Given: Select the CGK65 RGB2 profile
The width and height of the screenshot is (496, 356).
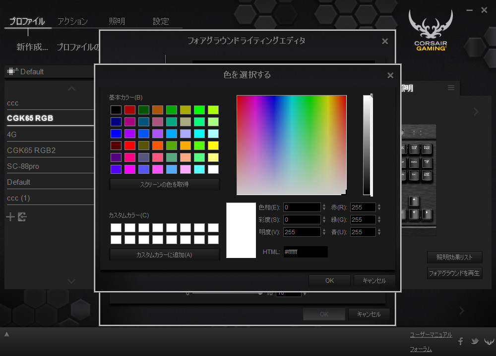Looking at the screenshot, I should (x=50, y=151).
